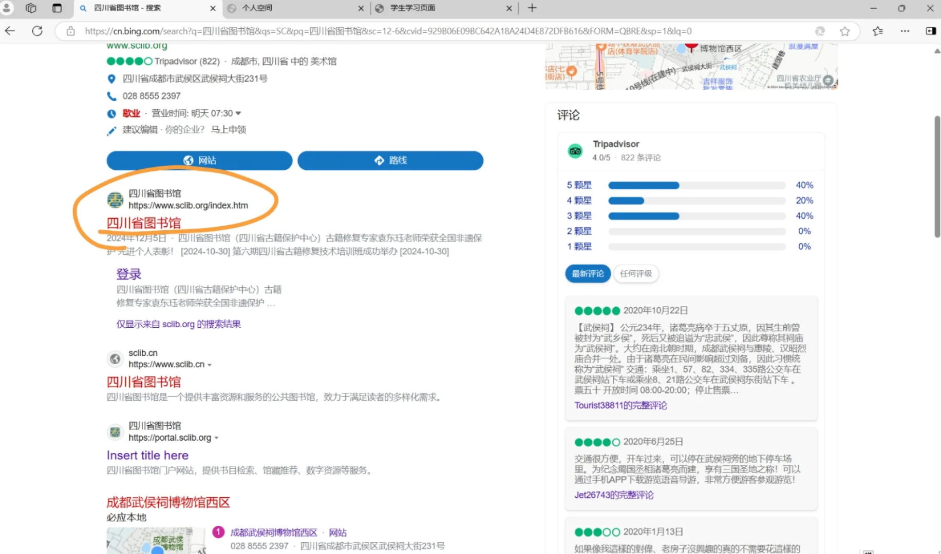Viewport: 941px width, 554px height.
Task: Click the portal.sclib.org favicon
Action: click(115, 432)
